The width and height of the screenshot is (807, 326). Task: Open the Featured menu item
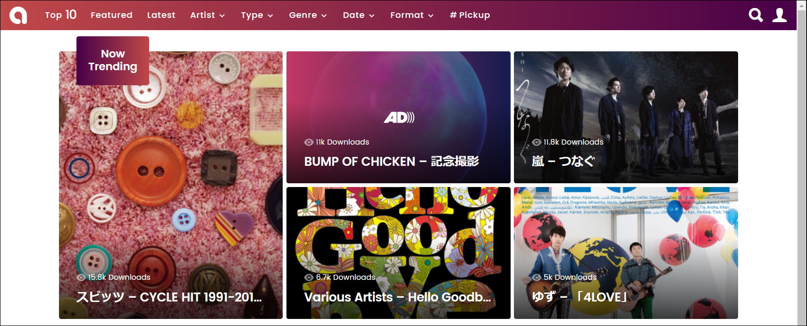[x=111, y=15]
